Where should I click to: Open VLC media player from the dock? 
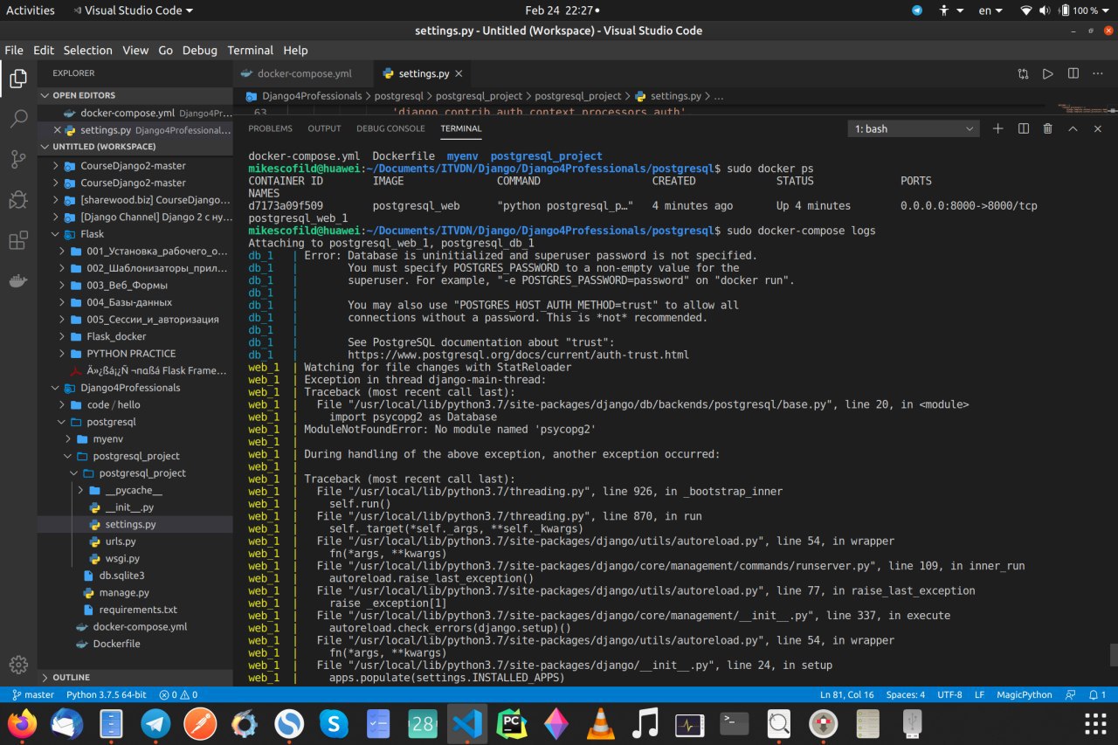coord(599,722)
